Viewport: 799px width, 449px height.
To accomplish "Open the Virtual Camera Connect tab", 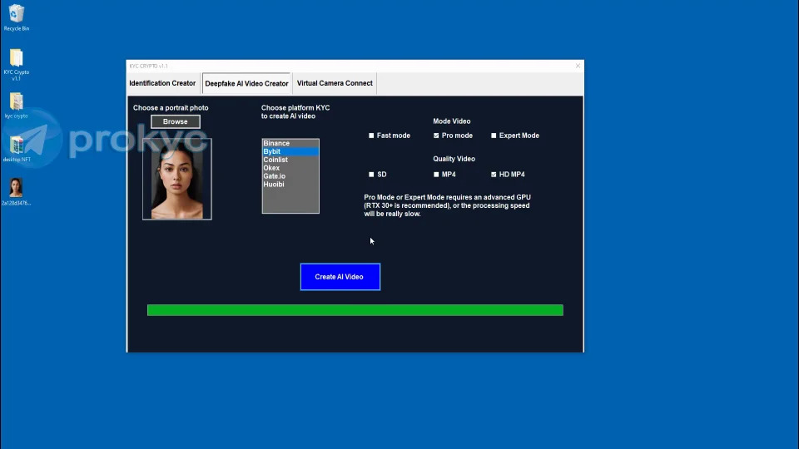I will pyautogui.click(x=335, y=83).
